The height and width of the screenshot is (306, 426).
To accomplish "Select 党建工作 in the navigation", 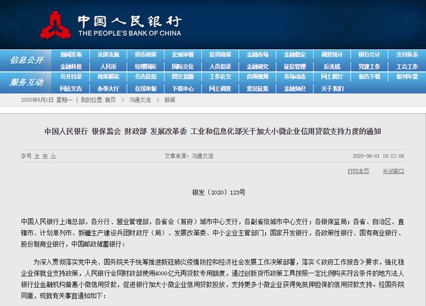I will [369, 67].
